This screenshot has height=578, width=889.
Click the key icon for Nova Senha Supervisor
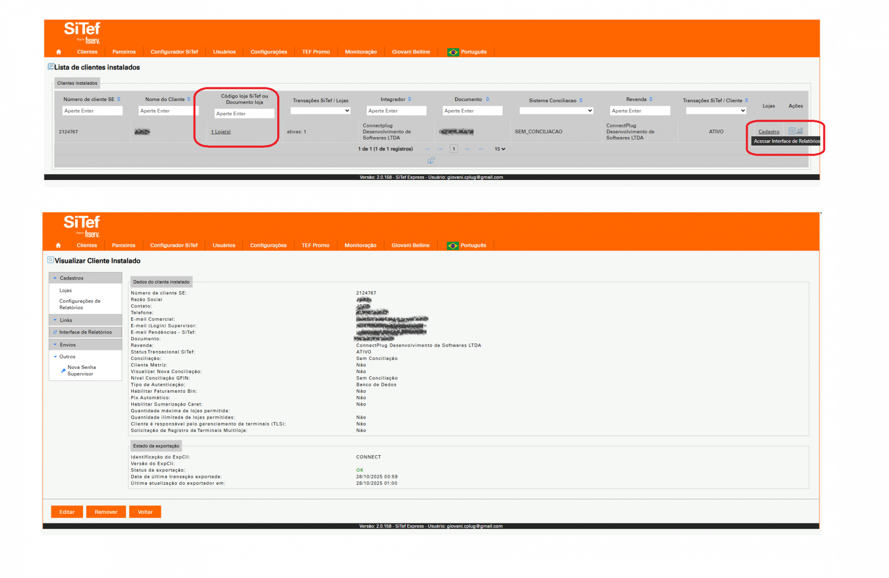(63, 371)
